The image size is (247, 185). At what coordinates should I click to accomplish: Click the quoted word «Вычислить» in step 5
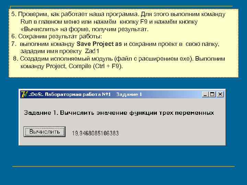click(39, 29)
